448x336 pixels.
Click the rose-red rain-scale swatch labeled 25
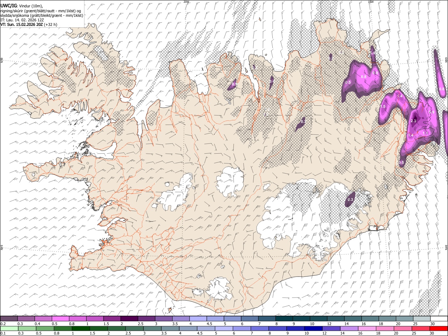click(421, 328)
